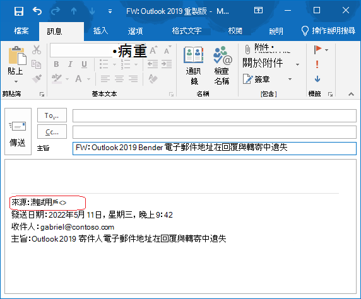Click the 主旨 subject field
Screen dimensions: 361x299
click(215, 148)
